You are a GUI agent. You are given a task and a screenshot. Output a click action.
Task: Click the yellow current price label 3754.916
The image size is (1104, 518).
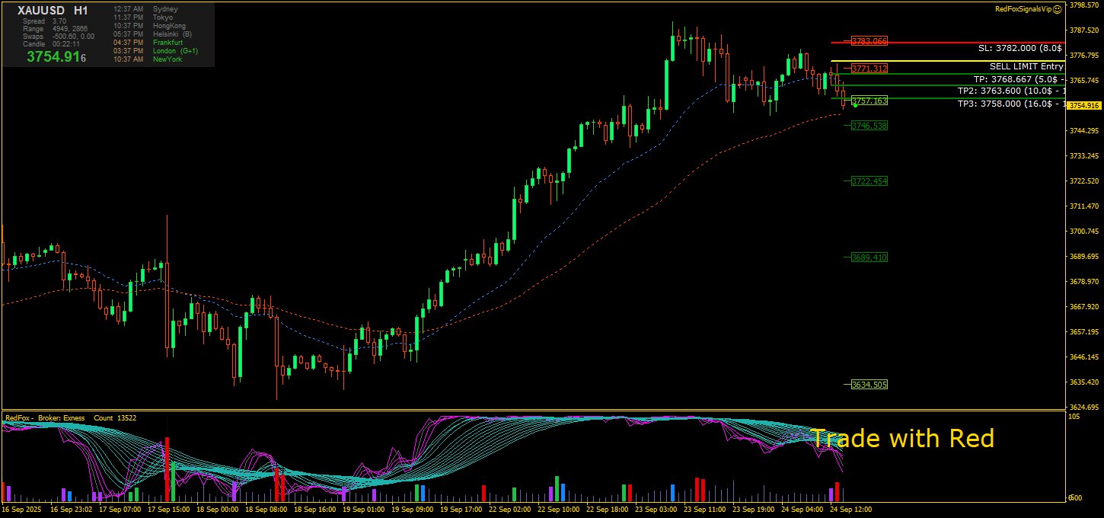pos(1084,106)
